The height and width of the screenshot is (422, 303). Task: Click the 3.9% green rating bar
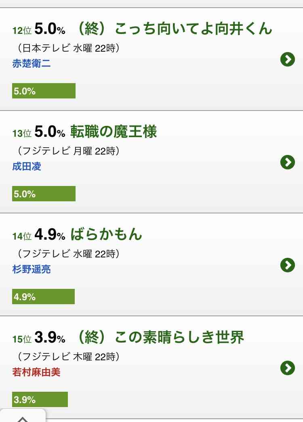coord(40,399)
